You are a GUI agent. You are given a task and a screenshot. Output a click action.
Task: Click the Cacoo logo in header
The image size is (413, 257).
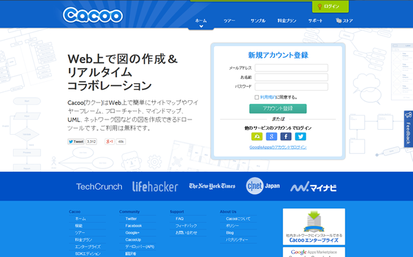(93, 15)
